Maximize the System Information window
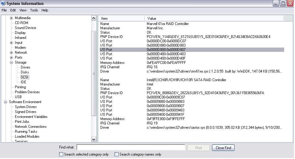 tap(283, 3)
